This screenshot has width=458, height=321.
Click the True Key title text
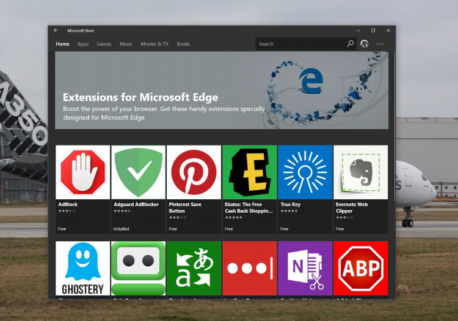coord(290,205)
